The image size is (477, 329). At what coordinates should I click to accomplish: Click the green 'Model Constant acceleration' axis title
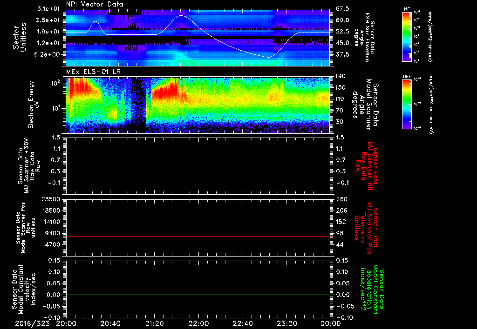click(x=372, y=289)
